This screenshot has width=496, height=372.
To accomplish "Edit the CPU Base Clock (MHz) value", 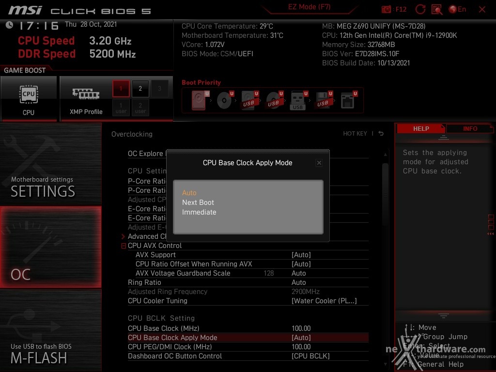I will pyautogui.click(x=301, y=328).
